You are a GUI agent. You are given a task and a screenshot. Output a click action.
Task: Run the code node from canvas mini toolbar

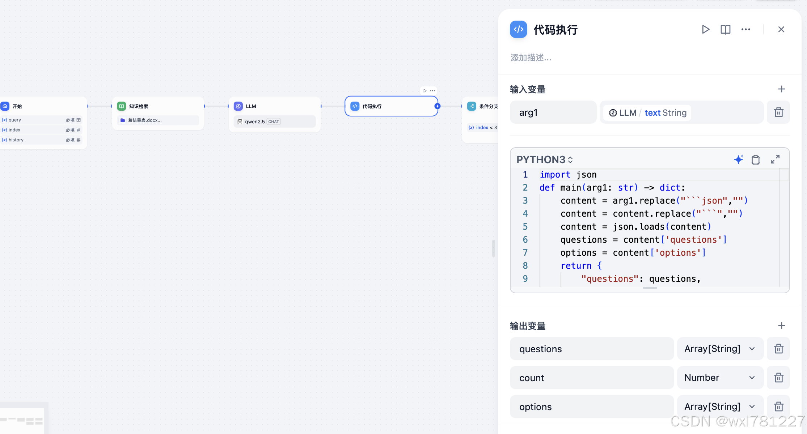(425, 90)
